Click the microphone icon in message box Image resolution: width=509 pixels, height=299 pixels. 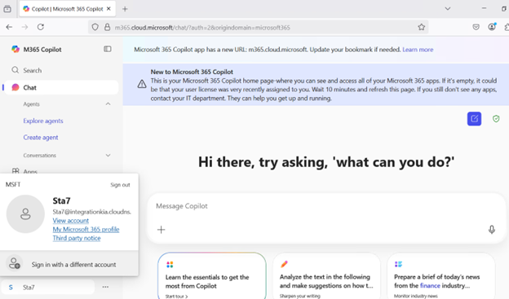(492, 230)
